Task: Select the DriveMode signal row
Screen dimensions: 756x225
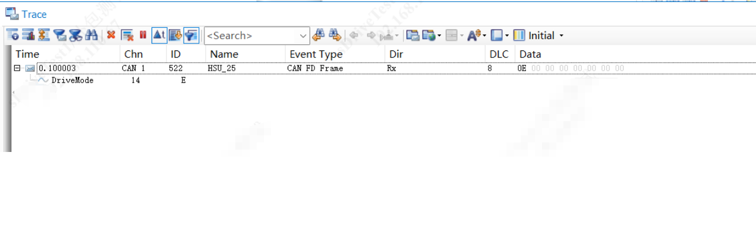Action: pos(72,80)
